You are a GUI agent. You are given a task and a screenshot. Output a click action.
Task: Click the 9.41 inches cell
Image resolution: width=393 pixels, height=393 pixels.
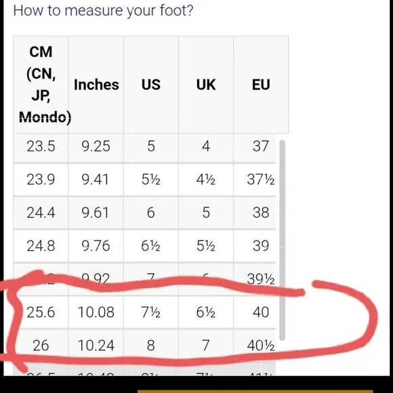coord(96,180)
